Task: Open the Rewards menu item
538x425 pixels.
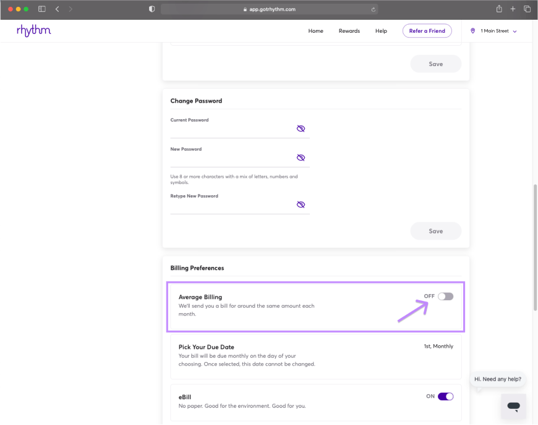Action: coord(349,31)
